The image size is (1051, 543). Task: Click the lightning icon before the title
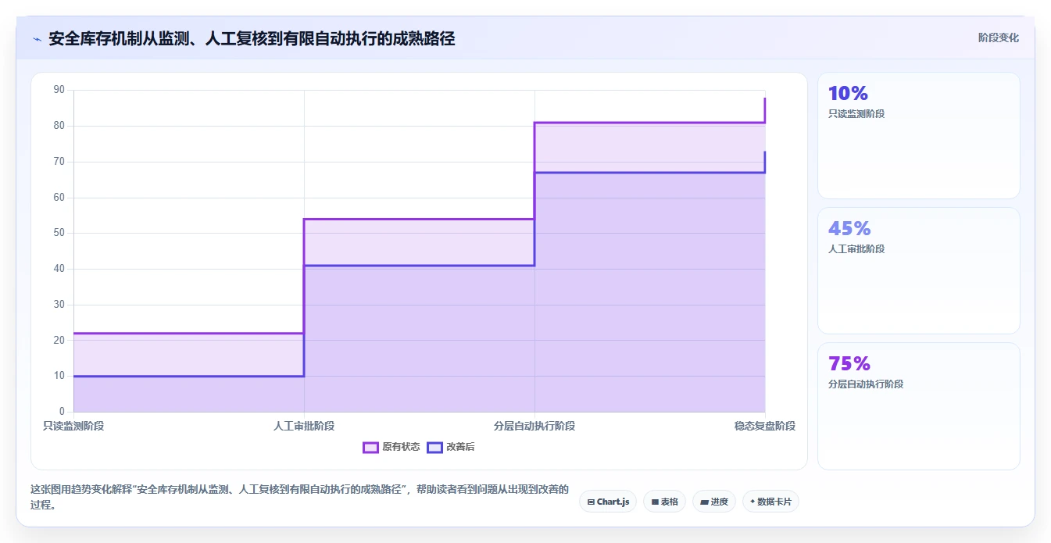click(x=38, y=38)
